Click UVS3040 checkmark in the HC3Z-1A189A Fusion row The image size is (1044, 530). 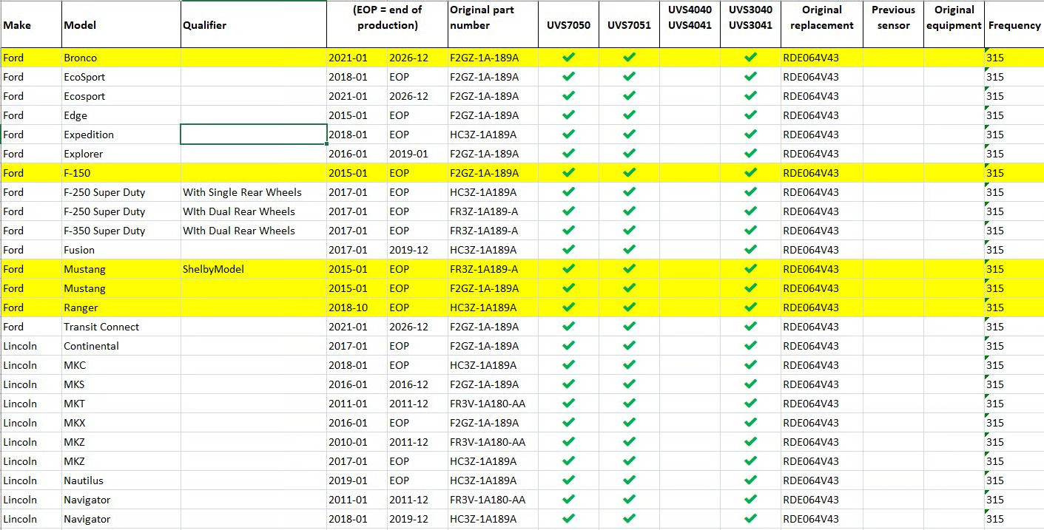click(750, 250)
